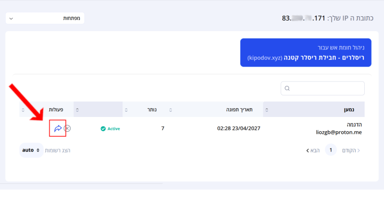384x198 pixels.
Task: Click the green Active check icon
Action: [x=103, y=128]
